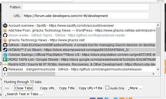Viewport: 166px width, 99px height.
Task: Select the RDR2 100% List Google Sheets entry
Action: click(x=79, y=60)
